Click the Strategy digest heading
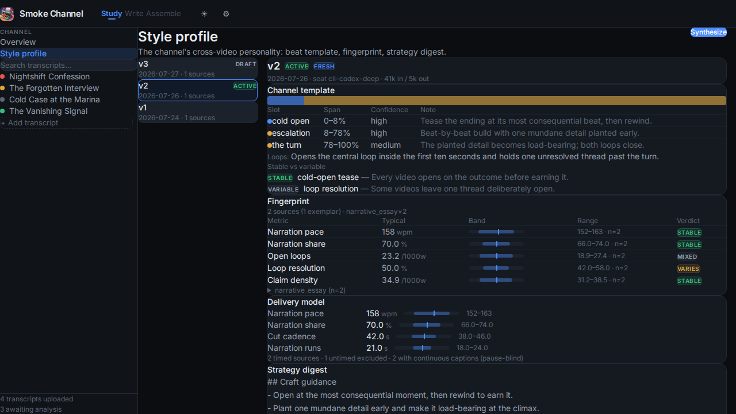The height and width of the screenshot is (414, 736). 297,370
